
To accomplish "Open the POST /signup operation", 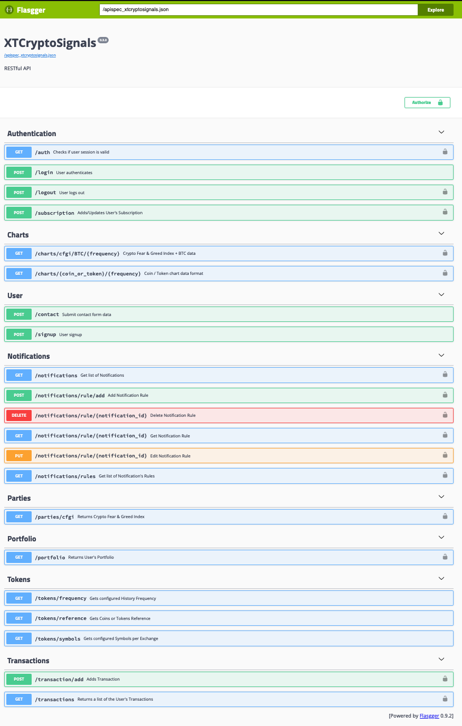I will pyautogui.click(x=229, y=335).
